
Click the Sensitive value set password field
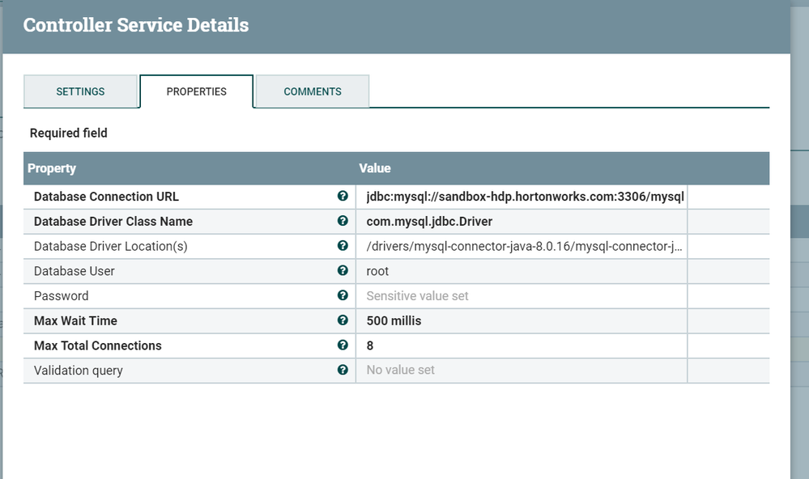tap(418, 296)
